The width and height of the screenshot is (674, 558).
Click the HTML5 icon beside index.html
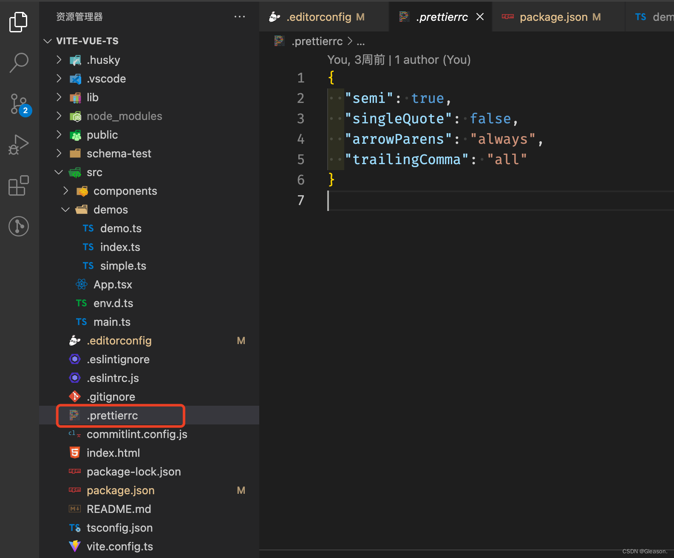[x=75, y=453]
